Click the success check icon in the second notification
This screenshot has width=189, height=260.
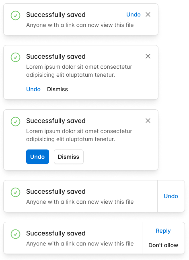[x=15, y=57]
